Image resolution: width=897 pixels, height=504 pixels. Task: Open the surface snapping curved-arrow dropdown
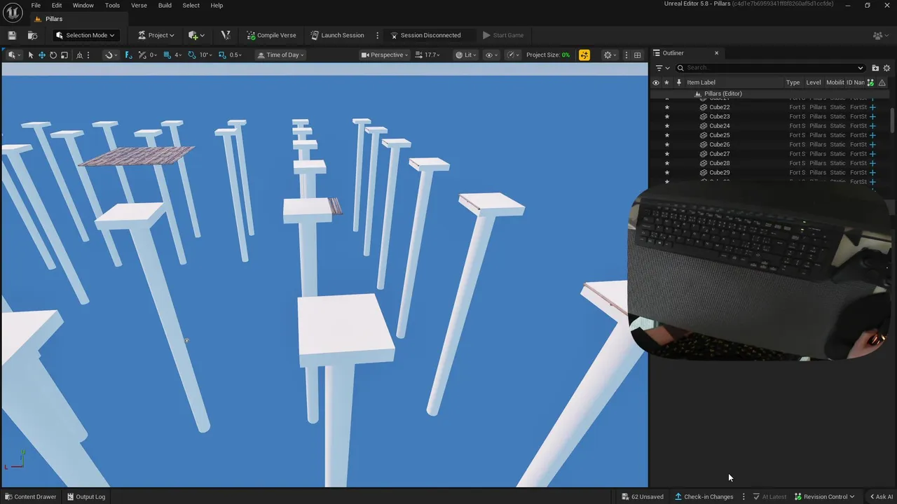coord(111,55)
